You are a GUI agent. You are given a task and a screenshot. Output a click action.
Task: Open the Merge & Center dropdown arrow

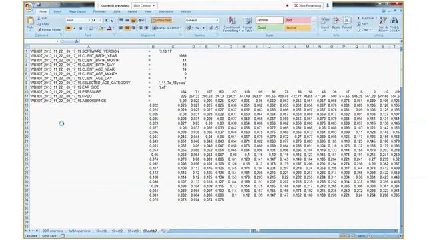click(x=181, y=28)
